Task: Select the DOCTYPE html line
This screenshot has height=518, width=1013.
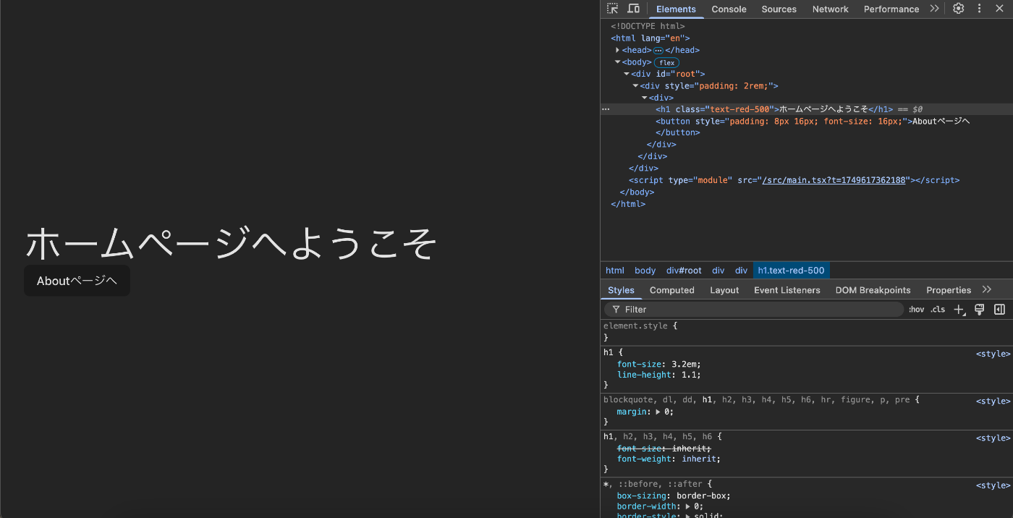Action: [648, 27]
